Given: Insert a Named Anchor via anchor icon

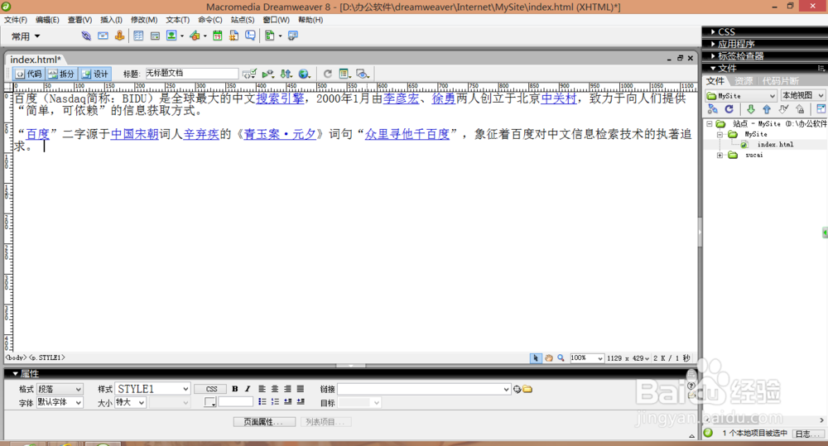Looking at the screenshot, I should click(x=120, y=36).
